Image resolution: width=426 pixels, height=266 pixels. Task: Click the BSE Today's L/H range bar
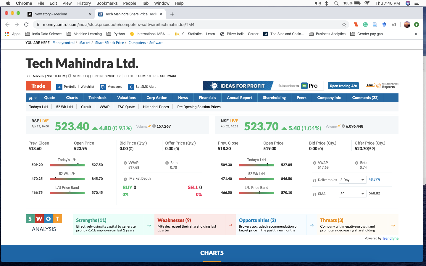point(67,165)
